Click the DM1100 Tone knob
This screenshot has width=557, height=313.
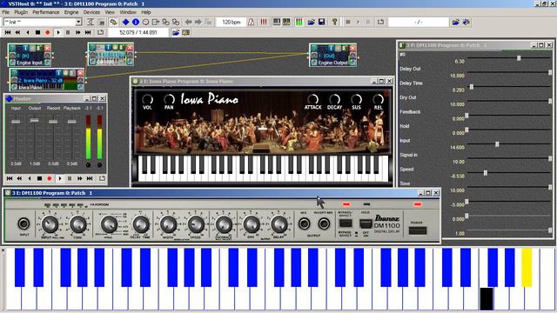pyautogui.click(x=78, y=224)
